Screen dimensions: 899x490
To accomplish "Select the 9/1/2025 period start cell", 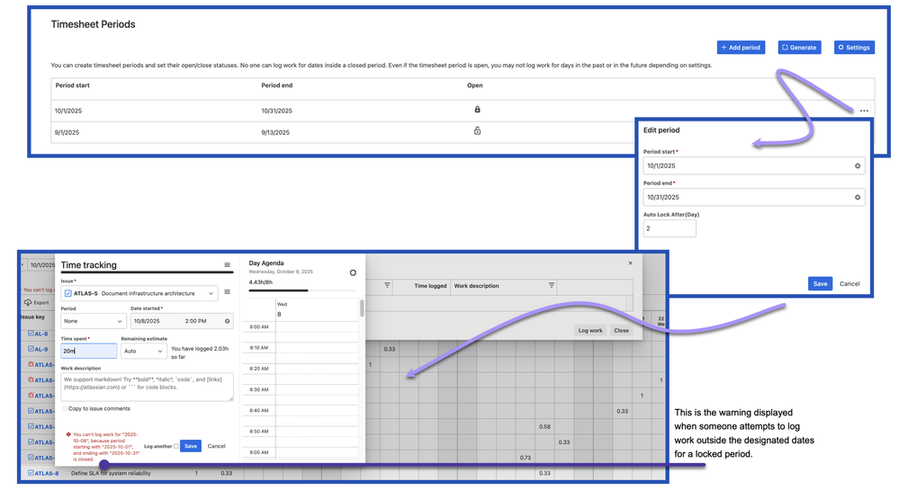I will (67, 132).
